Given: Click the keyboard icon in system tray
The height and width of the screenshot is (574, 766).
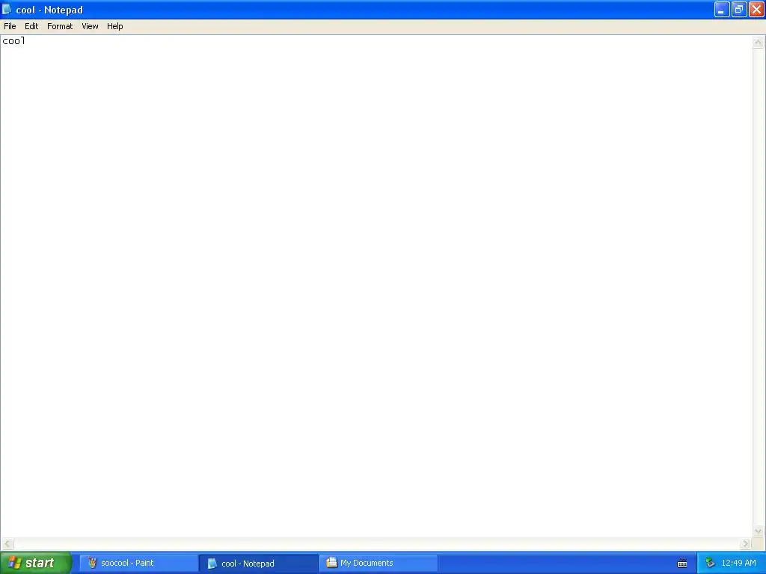Looking at the screenshot, I should [x=682, y=564].
